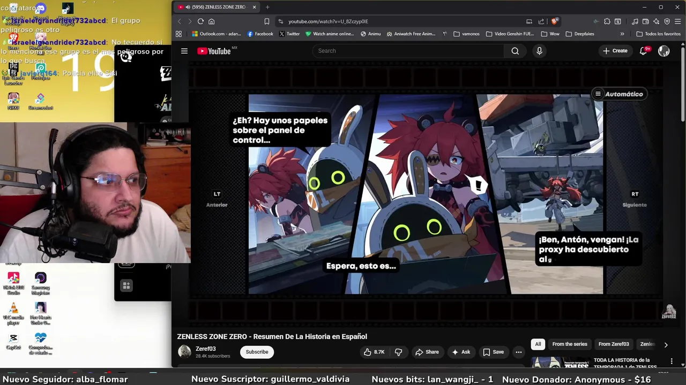Show next filter chips arrow
Viewport: 686px width, 385px height.
point(666,345)
